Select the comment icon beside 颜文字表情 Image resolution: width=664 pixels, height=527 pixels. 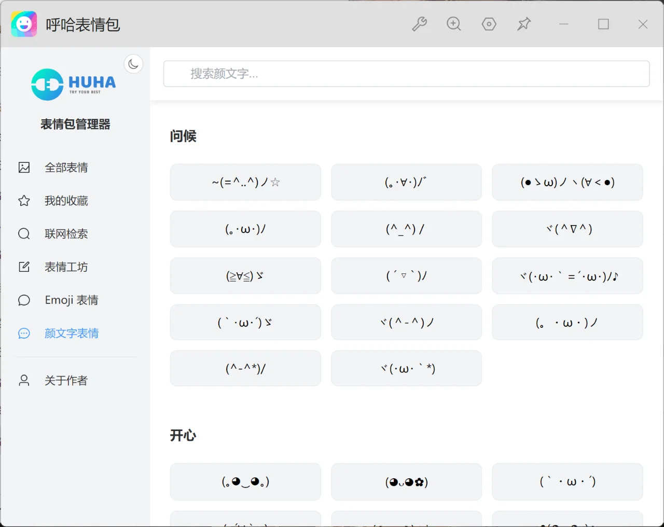(x=24, y=333)
